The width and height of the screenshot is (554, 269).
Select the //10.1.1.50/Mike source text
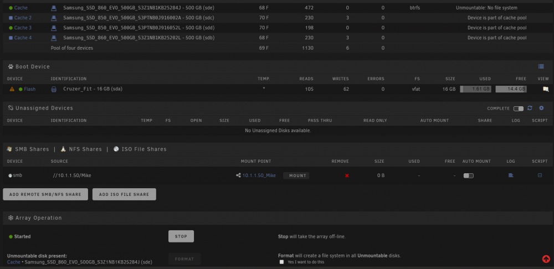(71, 175)
